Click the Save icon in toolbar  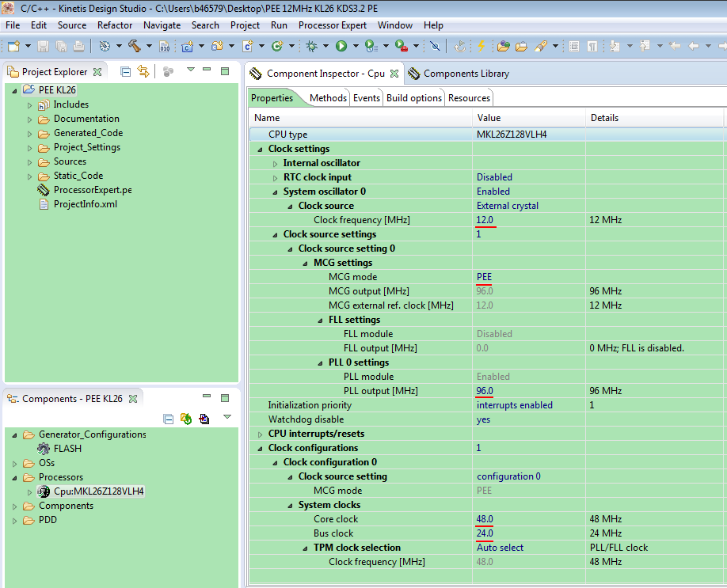point(43,46)
